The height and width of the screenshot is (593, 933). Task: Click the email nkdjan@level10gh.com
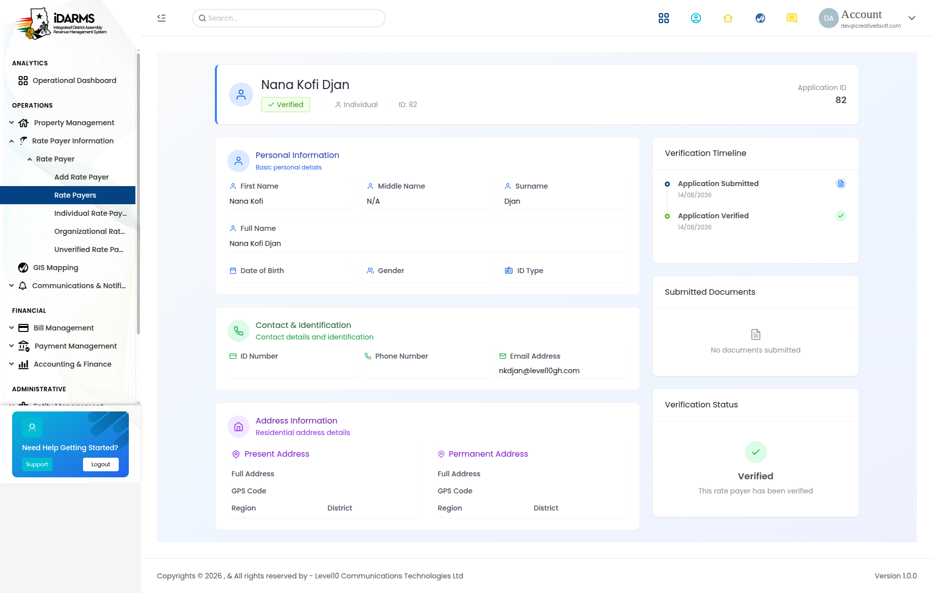pos(539,371)
